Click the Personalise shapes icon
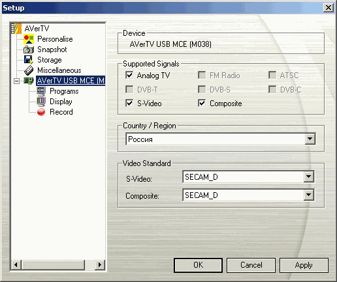The width and height of the screenshot is (337, 282). pos(29,39)
